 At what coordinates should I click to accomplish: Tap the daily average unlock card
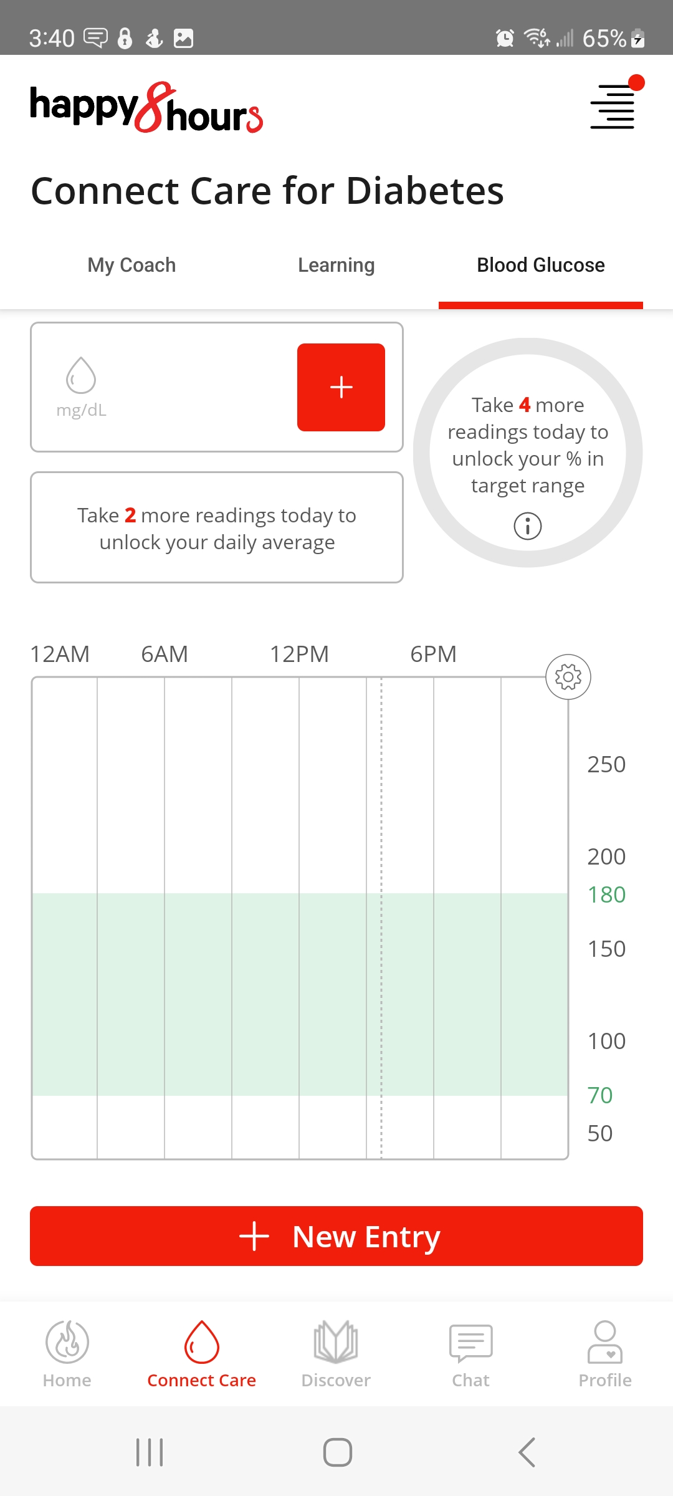[x=217, y=527]
